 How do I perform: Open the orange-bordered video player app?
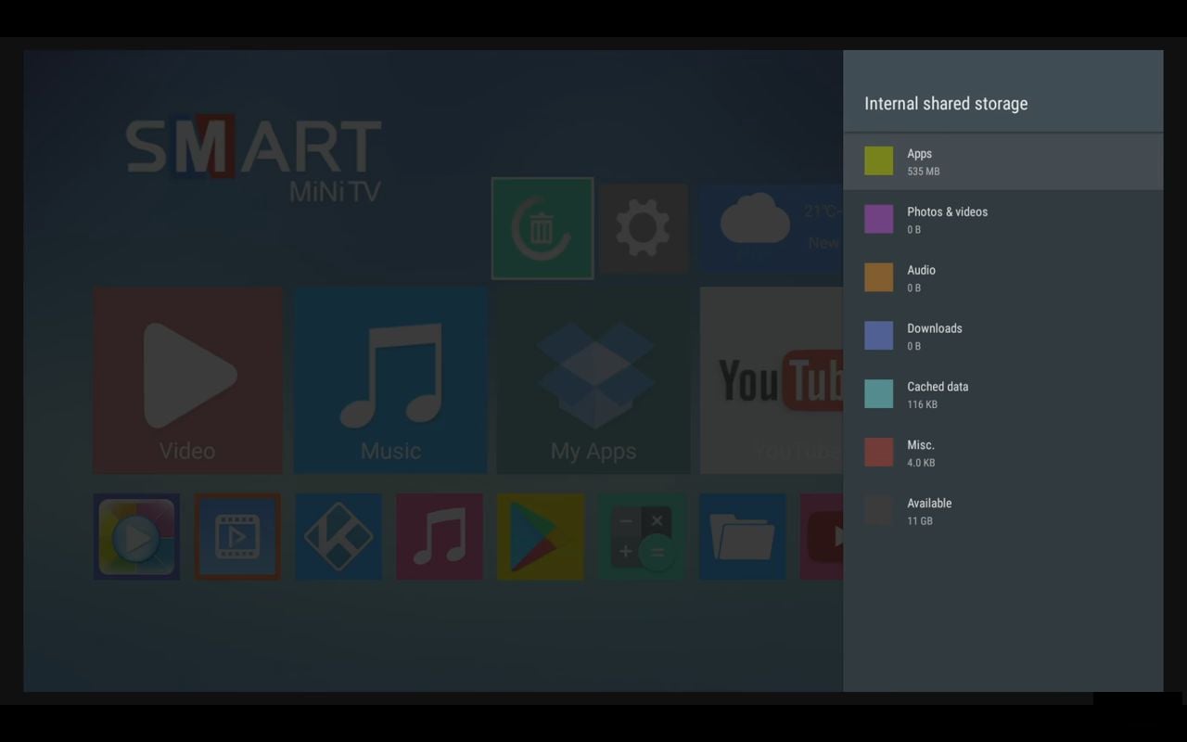tap(237, 536)
